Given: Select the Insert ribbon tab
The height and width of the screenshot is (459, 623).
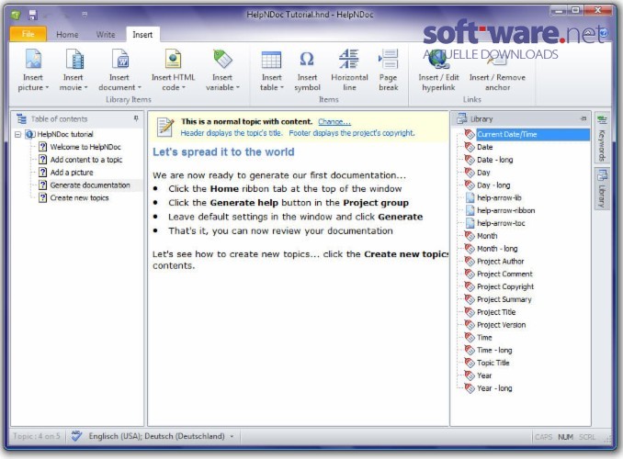Looking at the screenshot, I should point(142,35).
